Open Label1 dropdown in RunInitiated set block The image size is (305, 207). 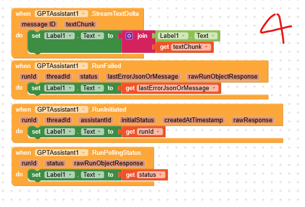pos(60,132)
